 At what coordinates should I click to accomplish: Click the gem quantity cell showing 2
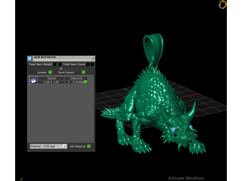[69, 82]
